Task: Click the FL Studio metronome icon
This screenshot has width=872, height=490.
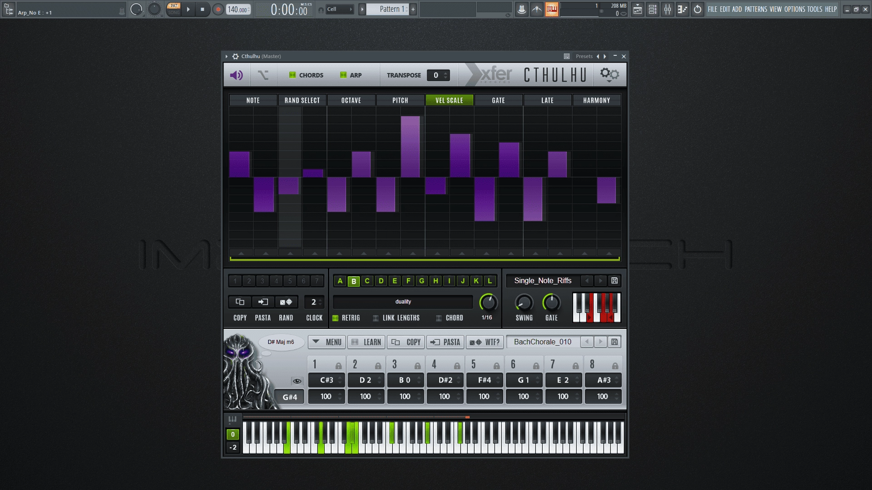Action: click(522, 9)
